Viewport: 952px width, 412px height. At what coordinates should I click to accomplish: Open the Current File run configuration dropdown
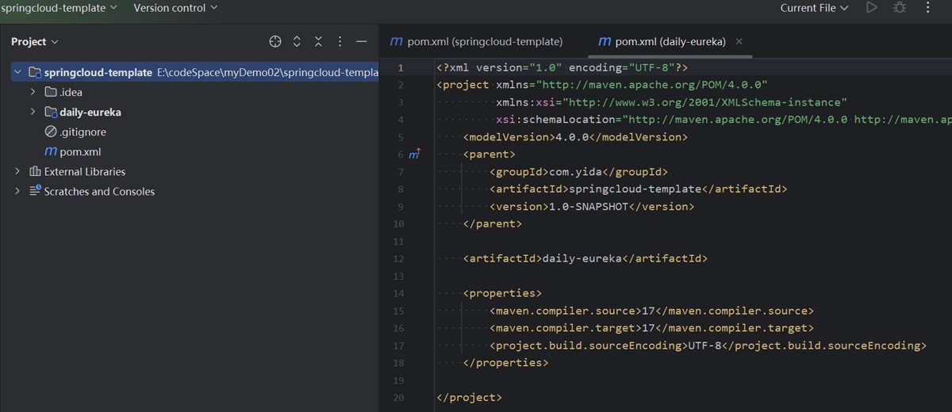coord(814,8)
